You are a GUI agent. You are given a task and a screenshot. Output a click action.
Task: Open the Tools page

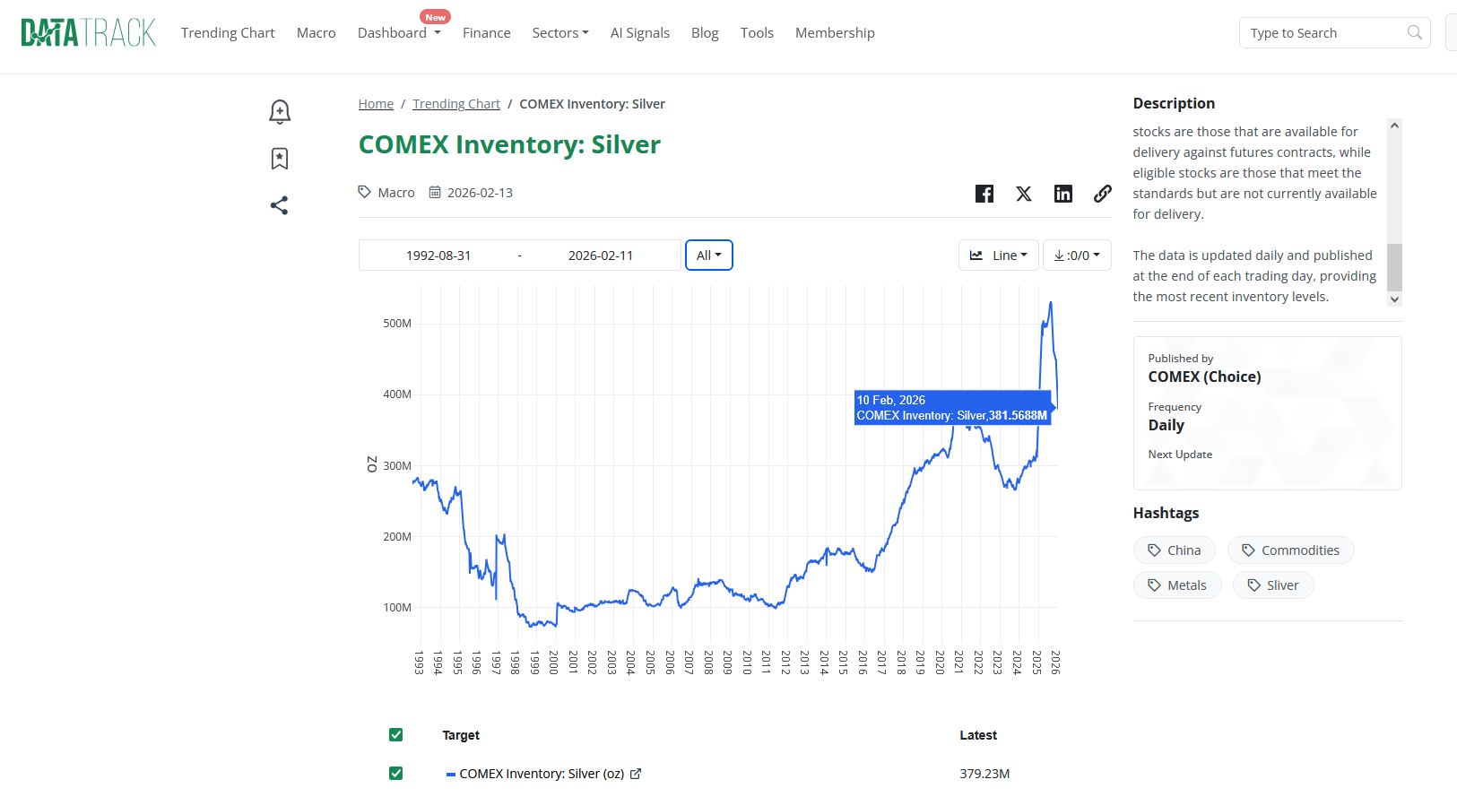(757, 33)
